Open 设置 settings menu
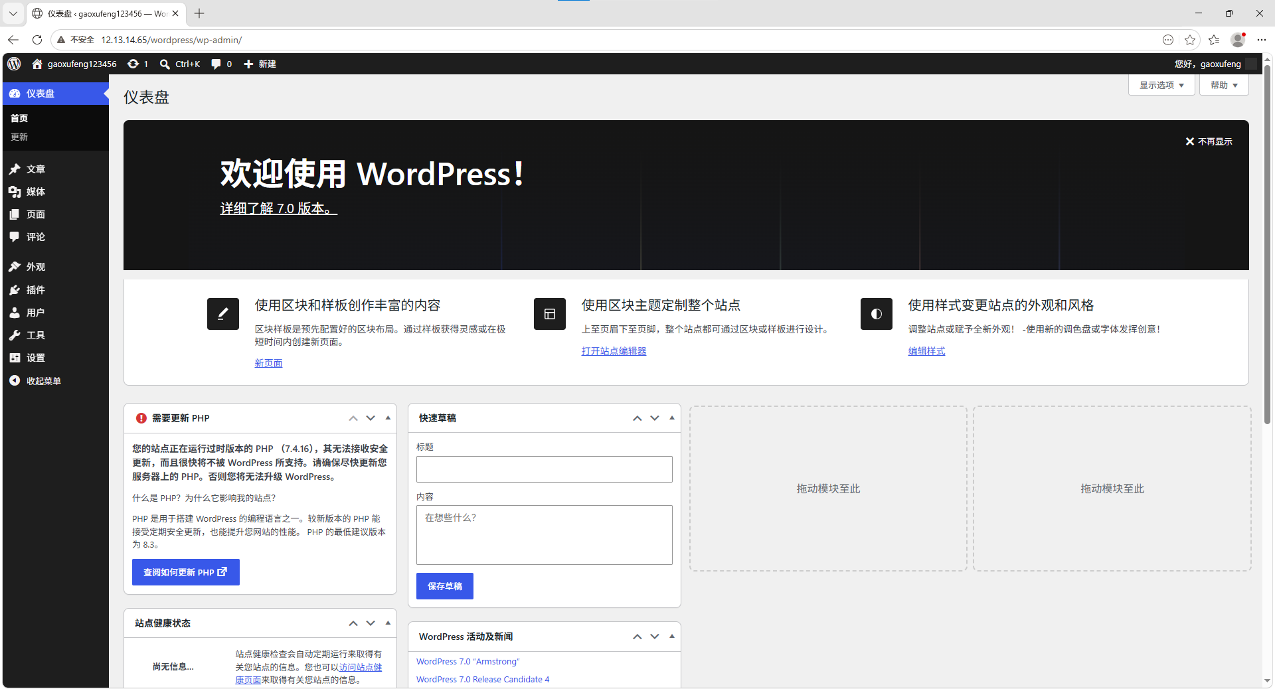 [56, 358]
